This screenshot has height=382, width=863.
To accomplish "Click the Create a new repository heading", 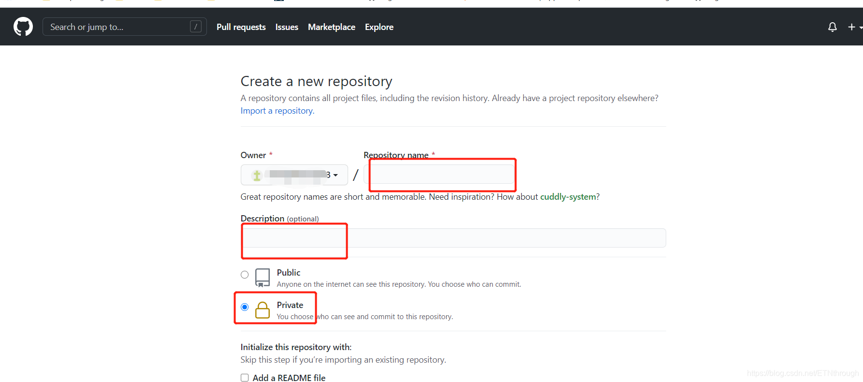I will [x=317, y=81].
